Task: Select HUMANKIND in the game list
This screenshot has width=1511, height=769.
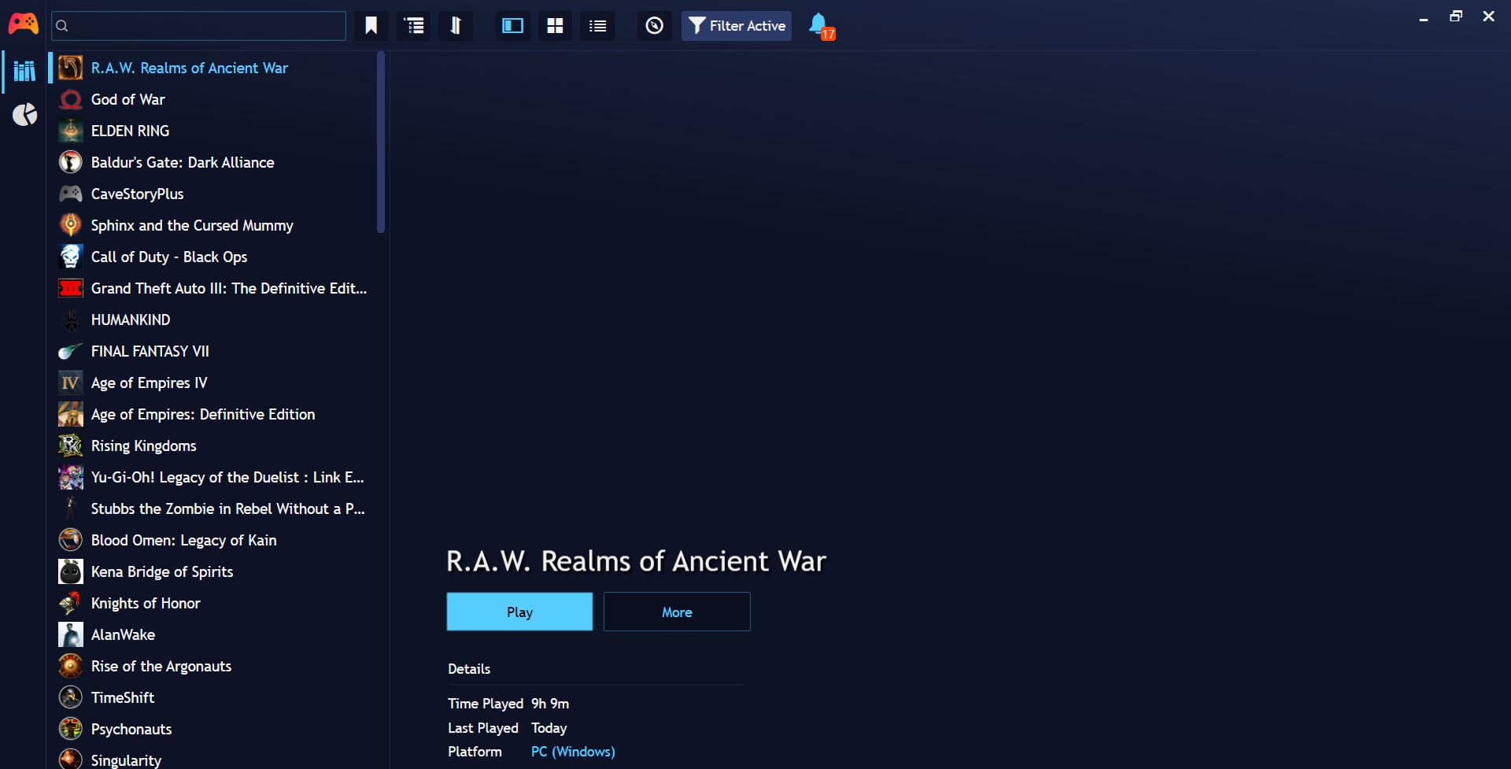Action: [x=212, y=320]
